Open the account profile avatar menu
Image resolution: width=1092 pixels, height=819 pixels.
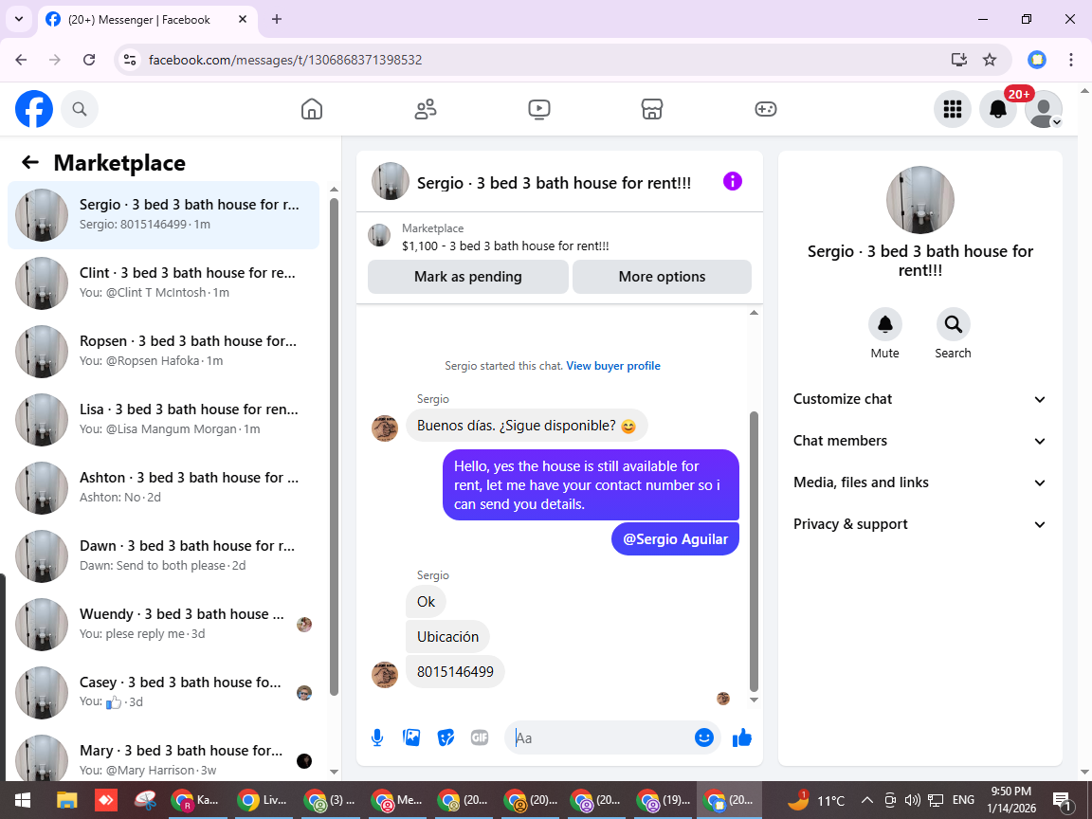[1044, 109]
